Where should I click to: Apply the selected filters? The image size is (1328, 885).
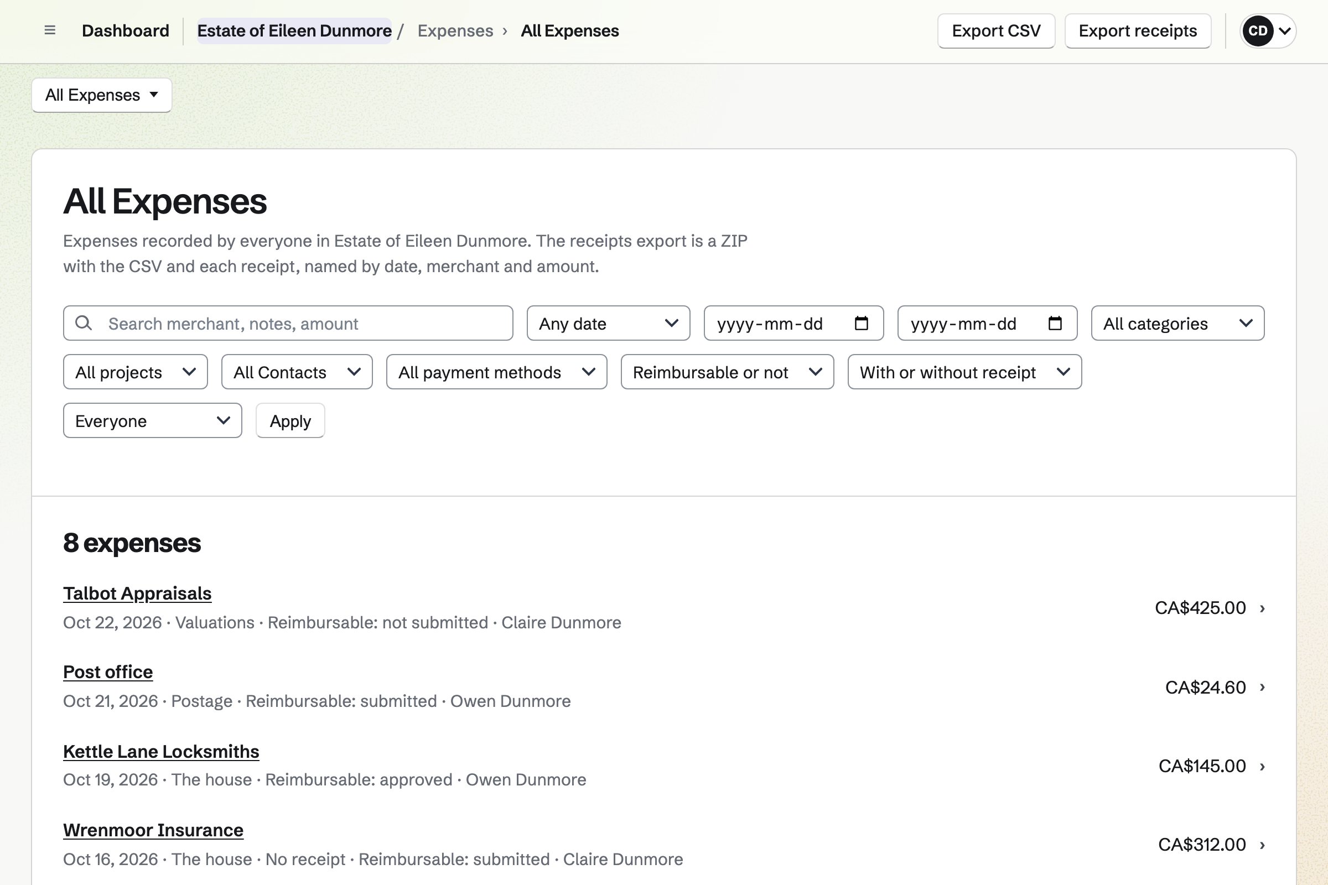click(290, 420)
